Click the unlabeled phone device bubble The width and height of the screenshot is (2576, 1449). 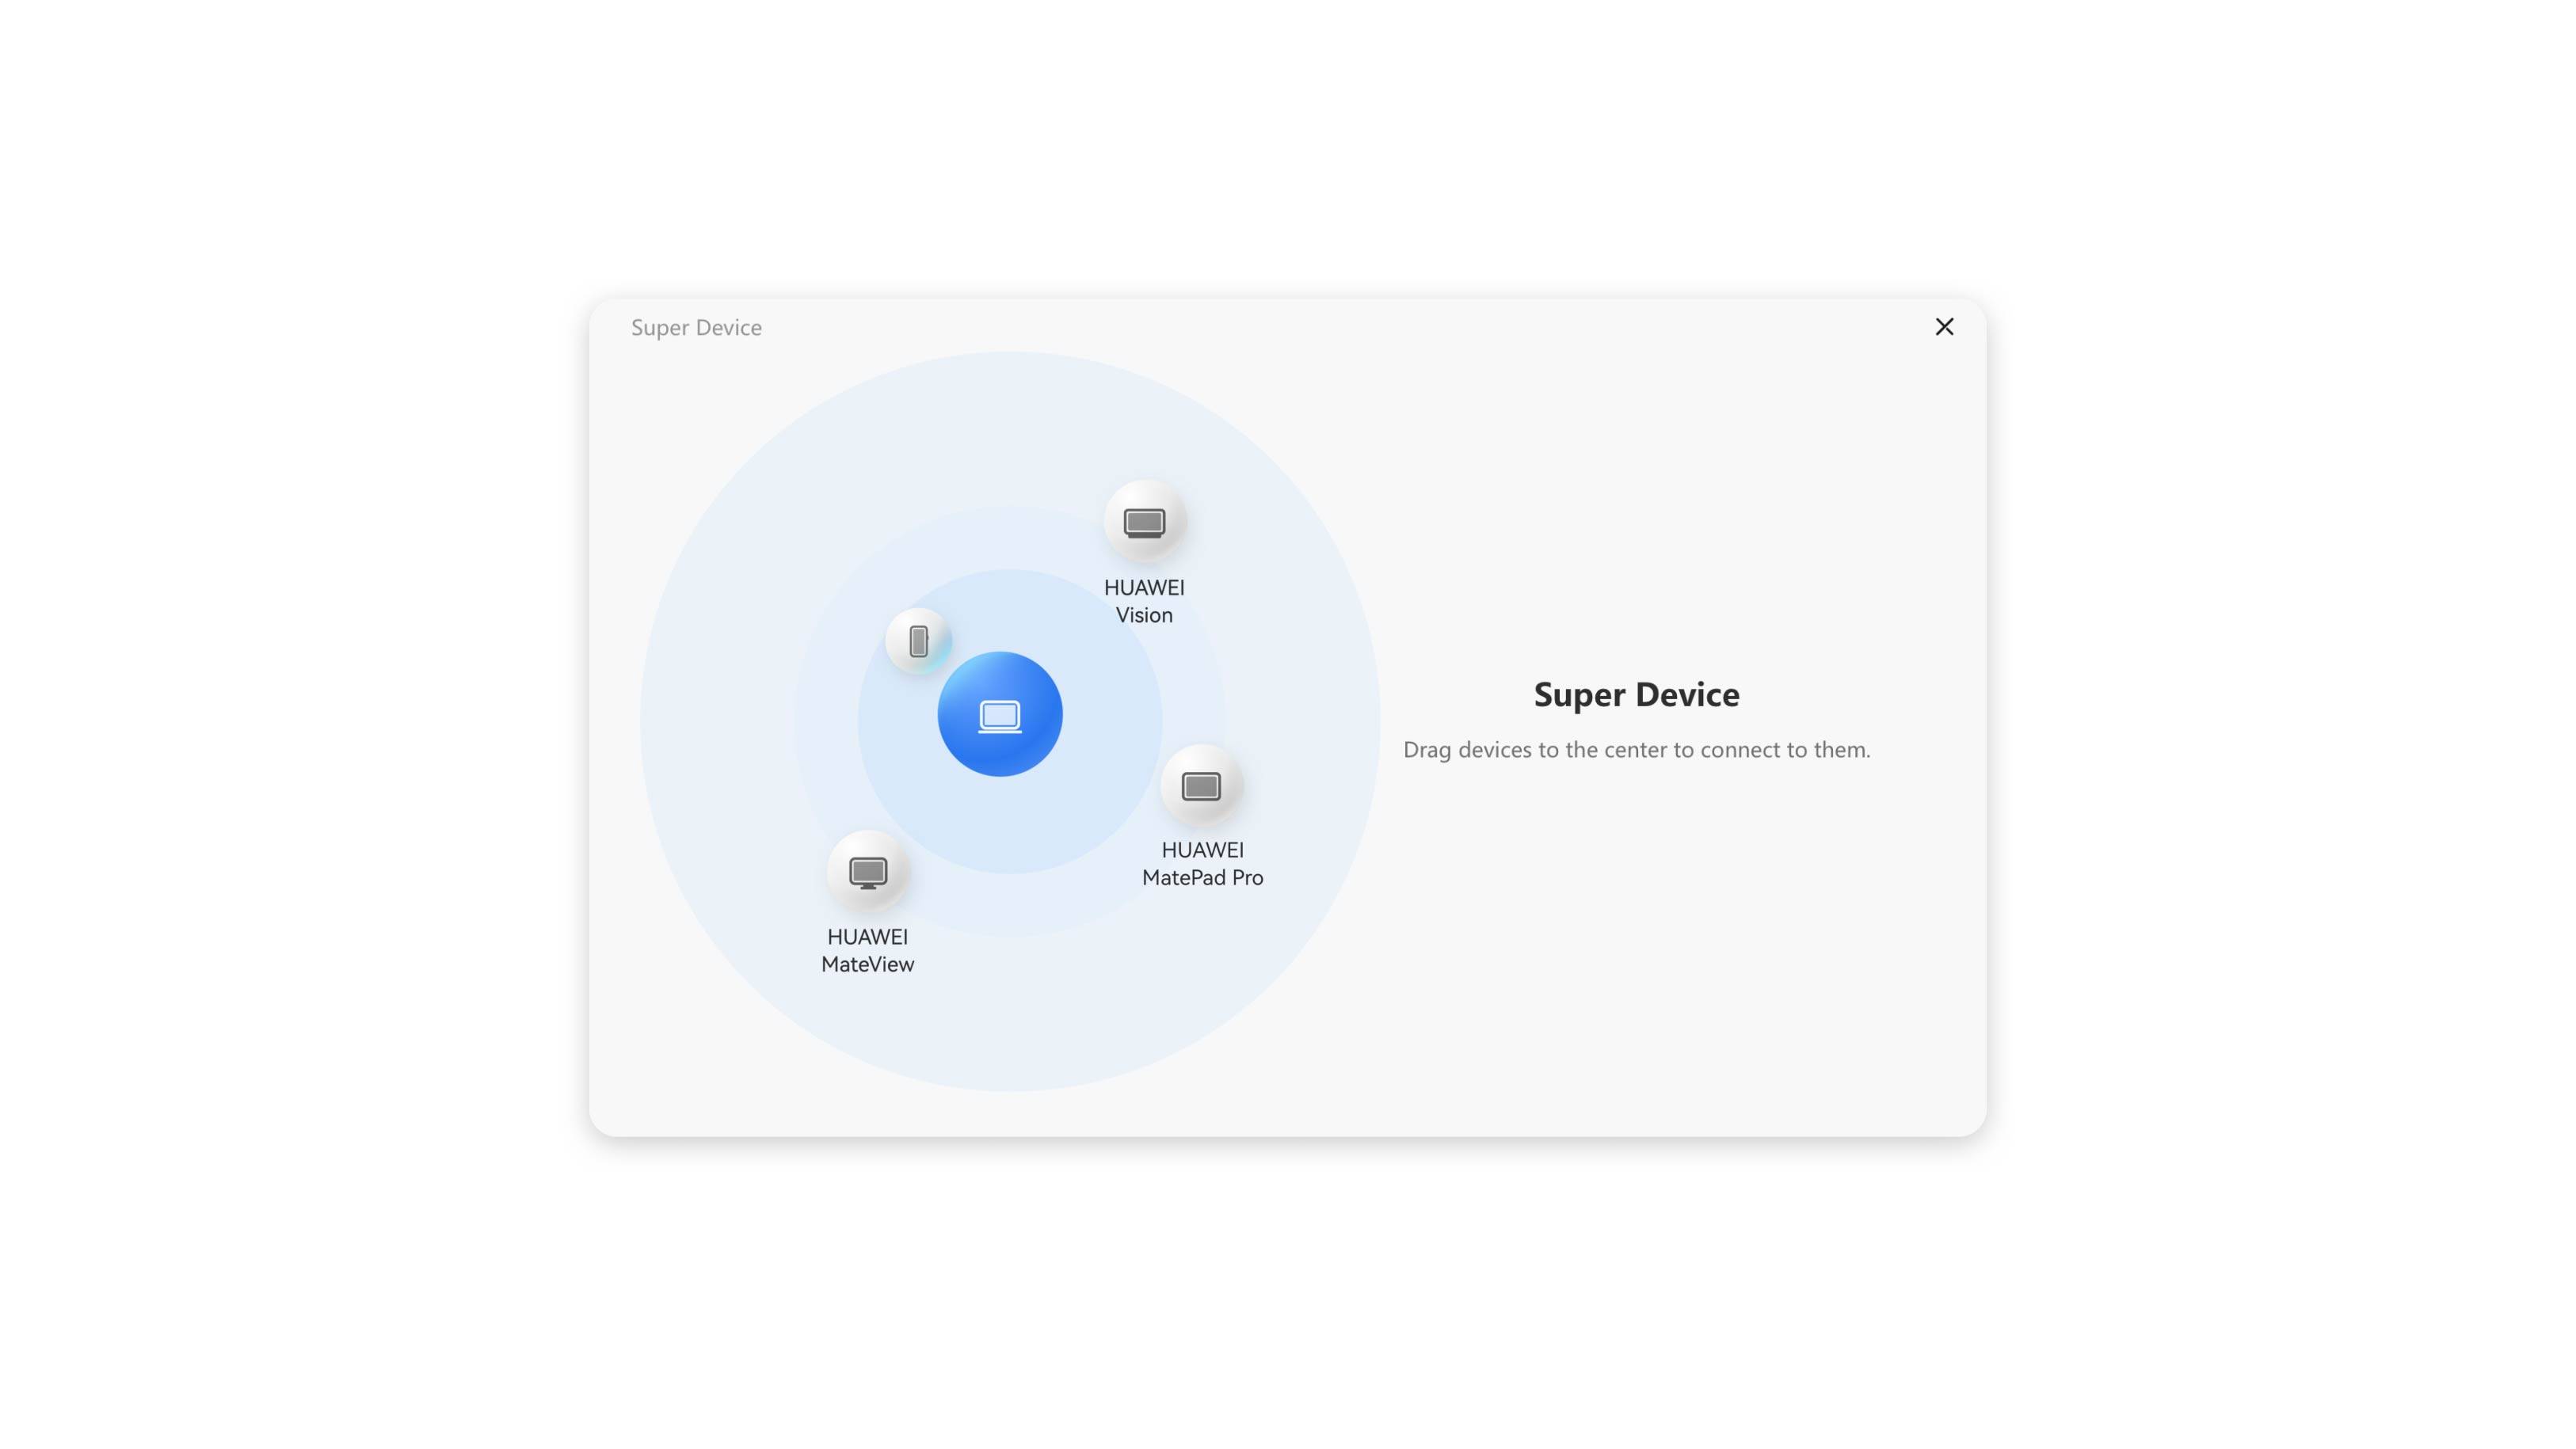(918, 641)
